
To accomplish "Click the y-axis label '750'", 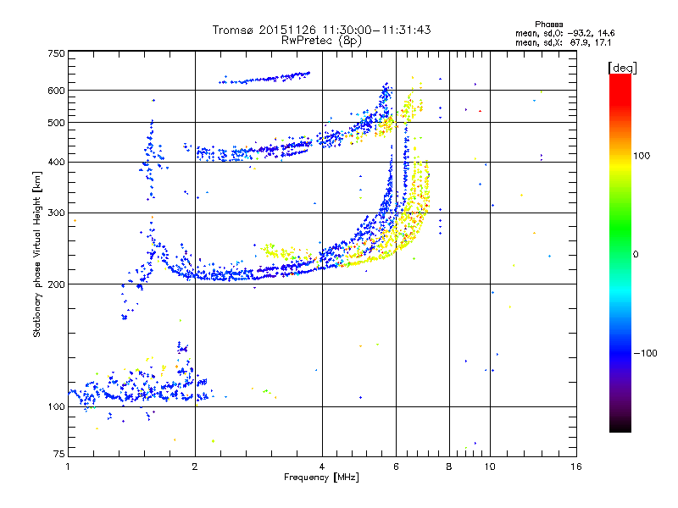I will [x=57, y=53].
